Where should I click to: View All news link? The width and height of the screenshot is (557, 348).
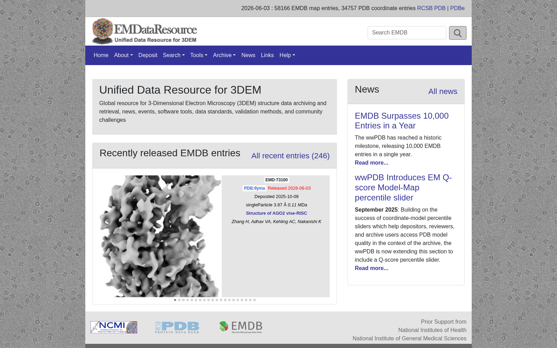coord(443,92)
